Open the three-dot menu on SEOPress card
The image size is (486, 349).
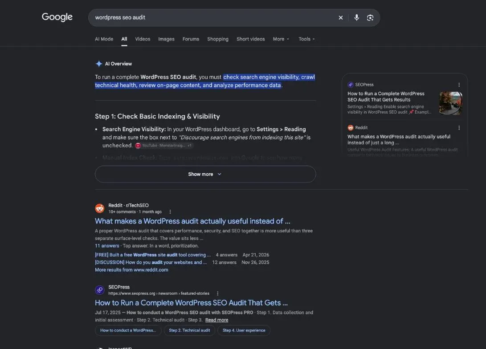click(x=459, y=85)
